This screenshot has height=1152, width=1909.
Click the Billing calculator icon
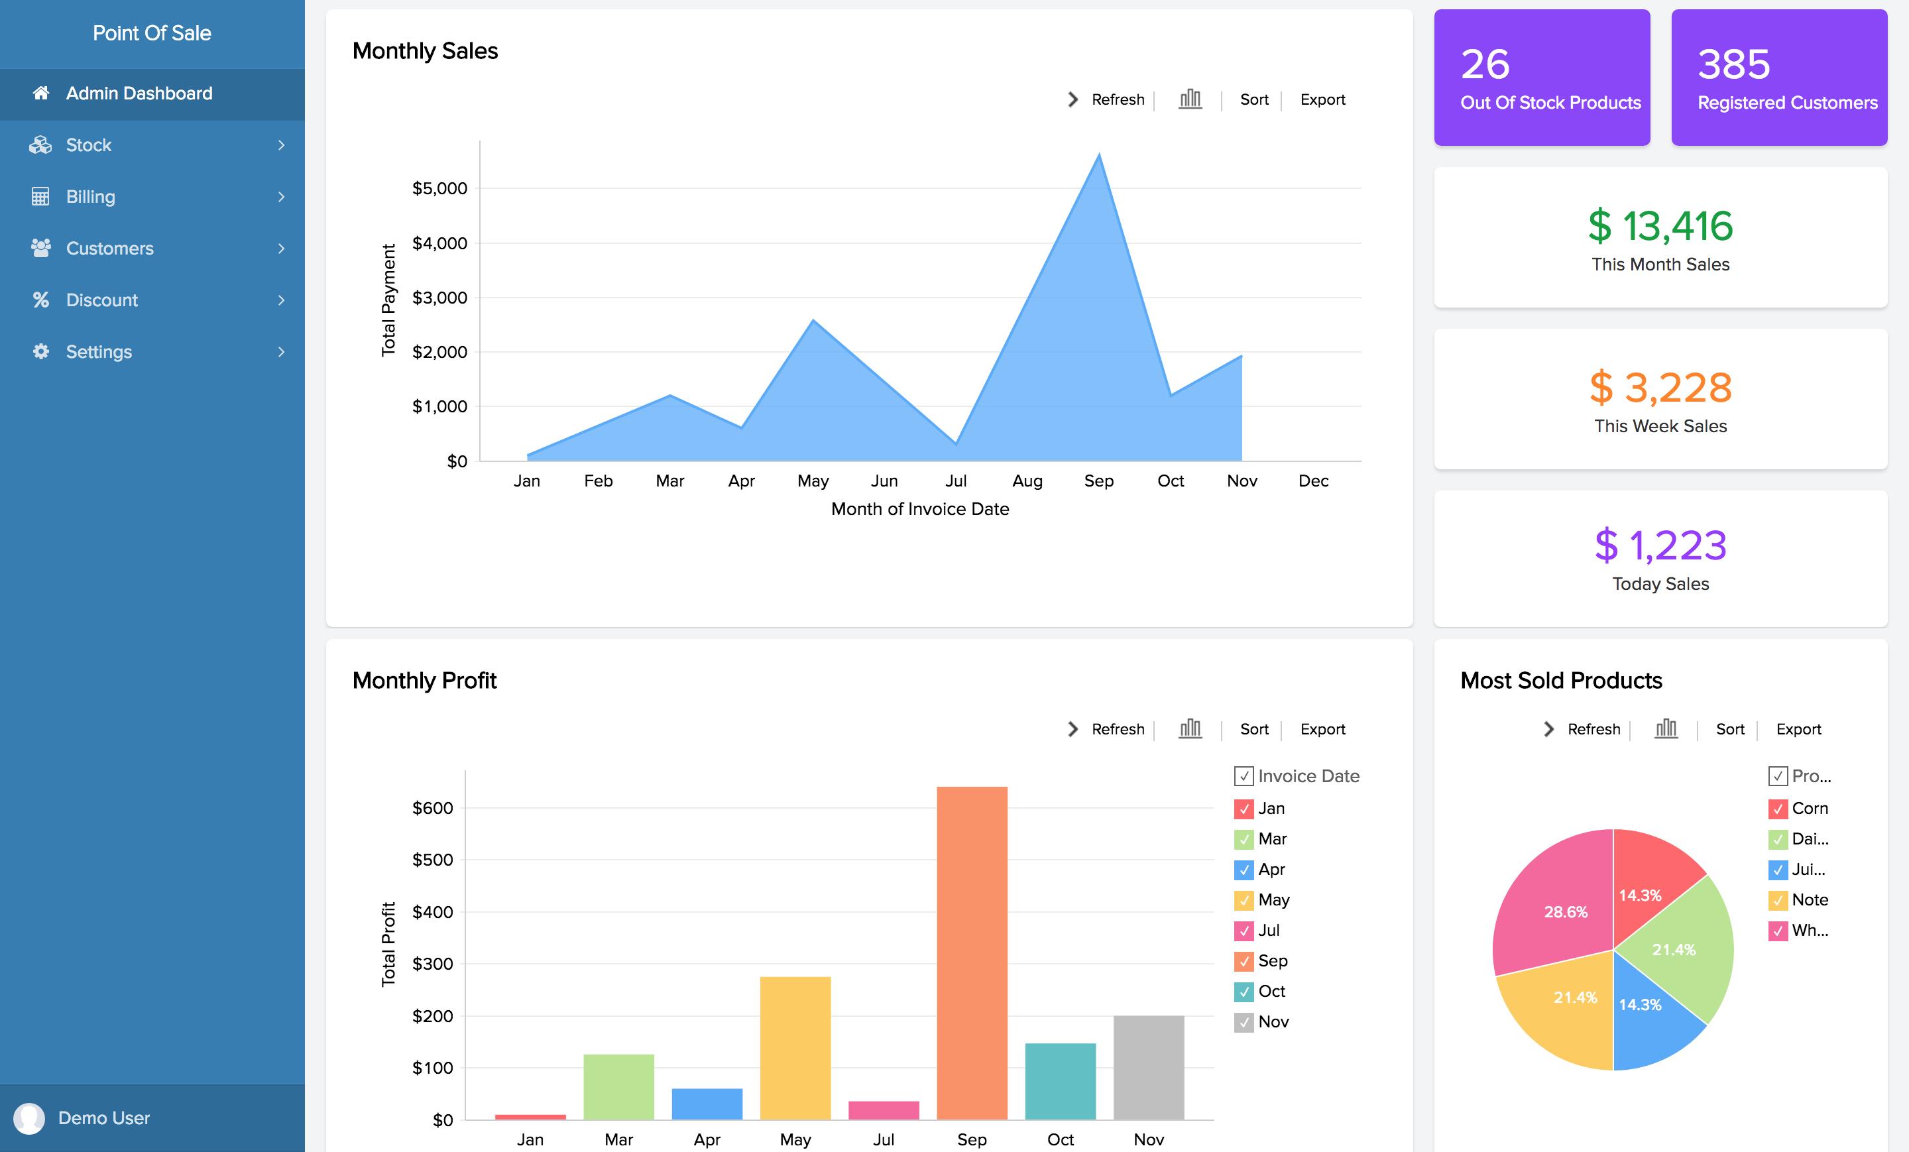(40, 197)
